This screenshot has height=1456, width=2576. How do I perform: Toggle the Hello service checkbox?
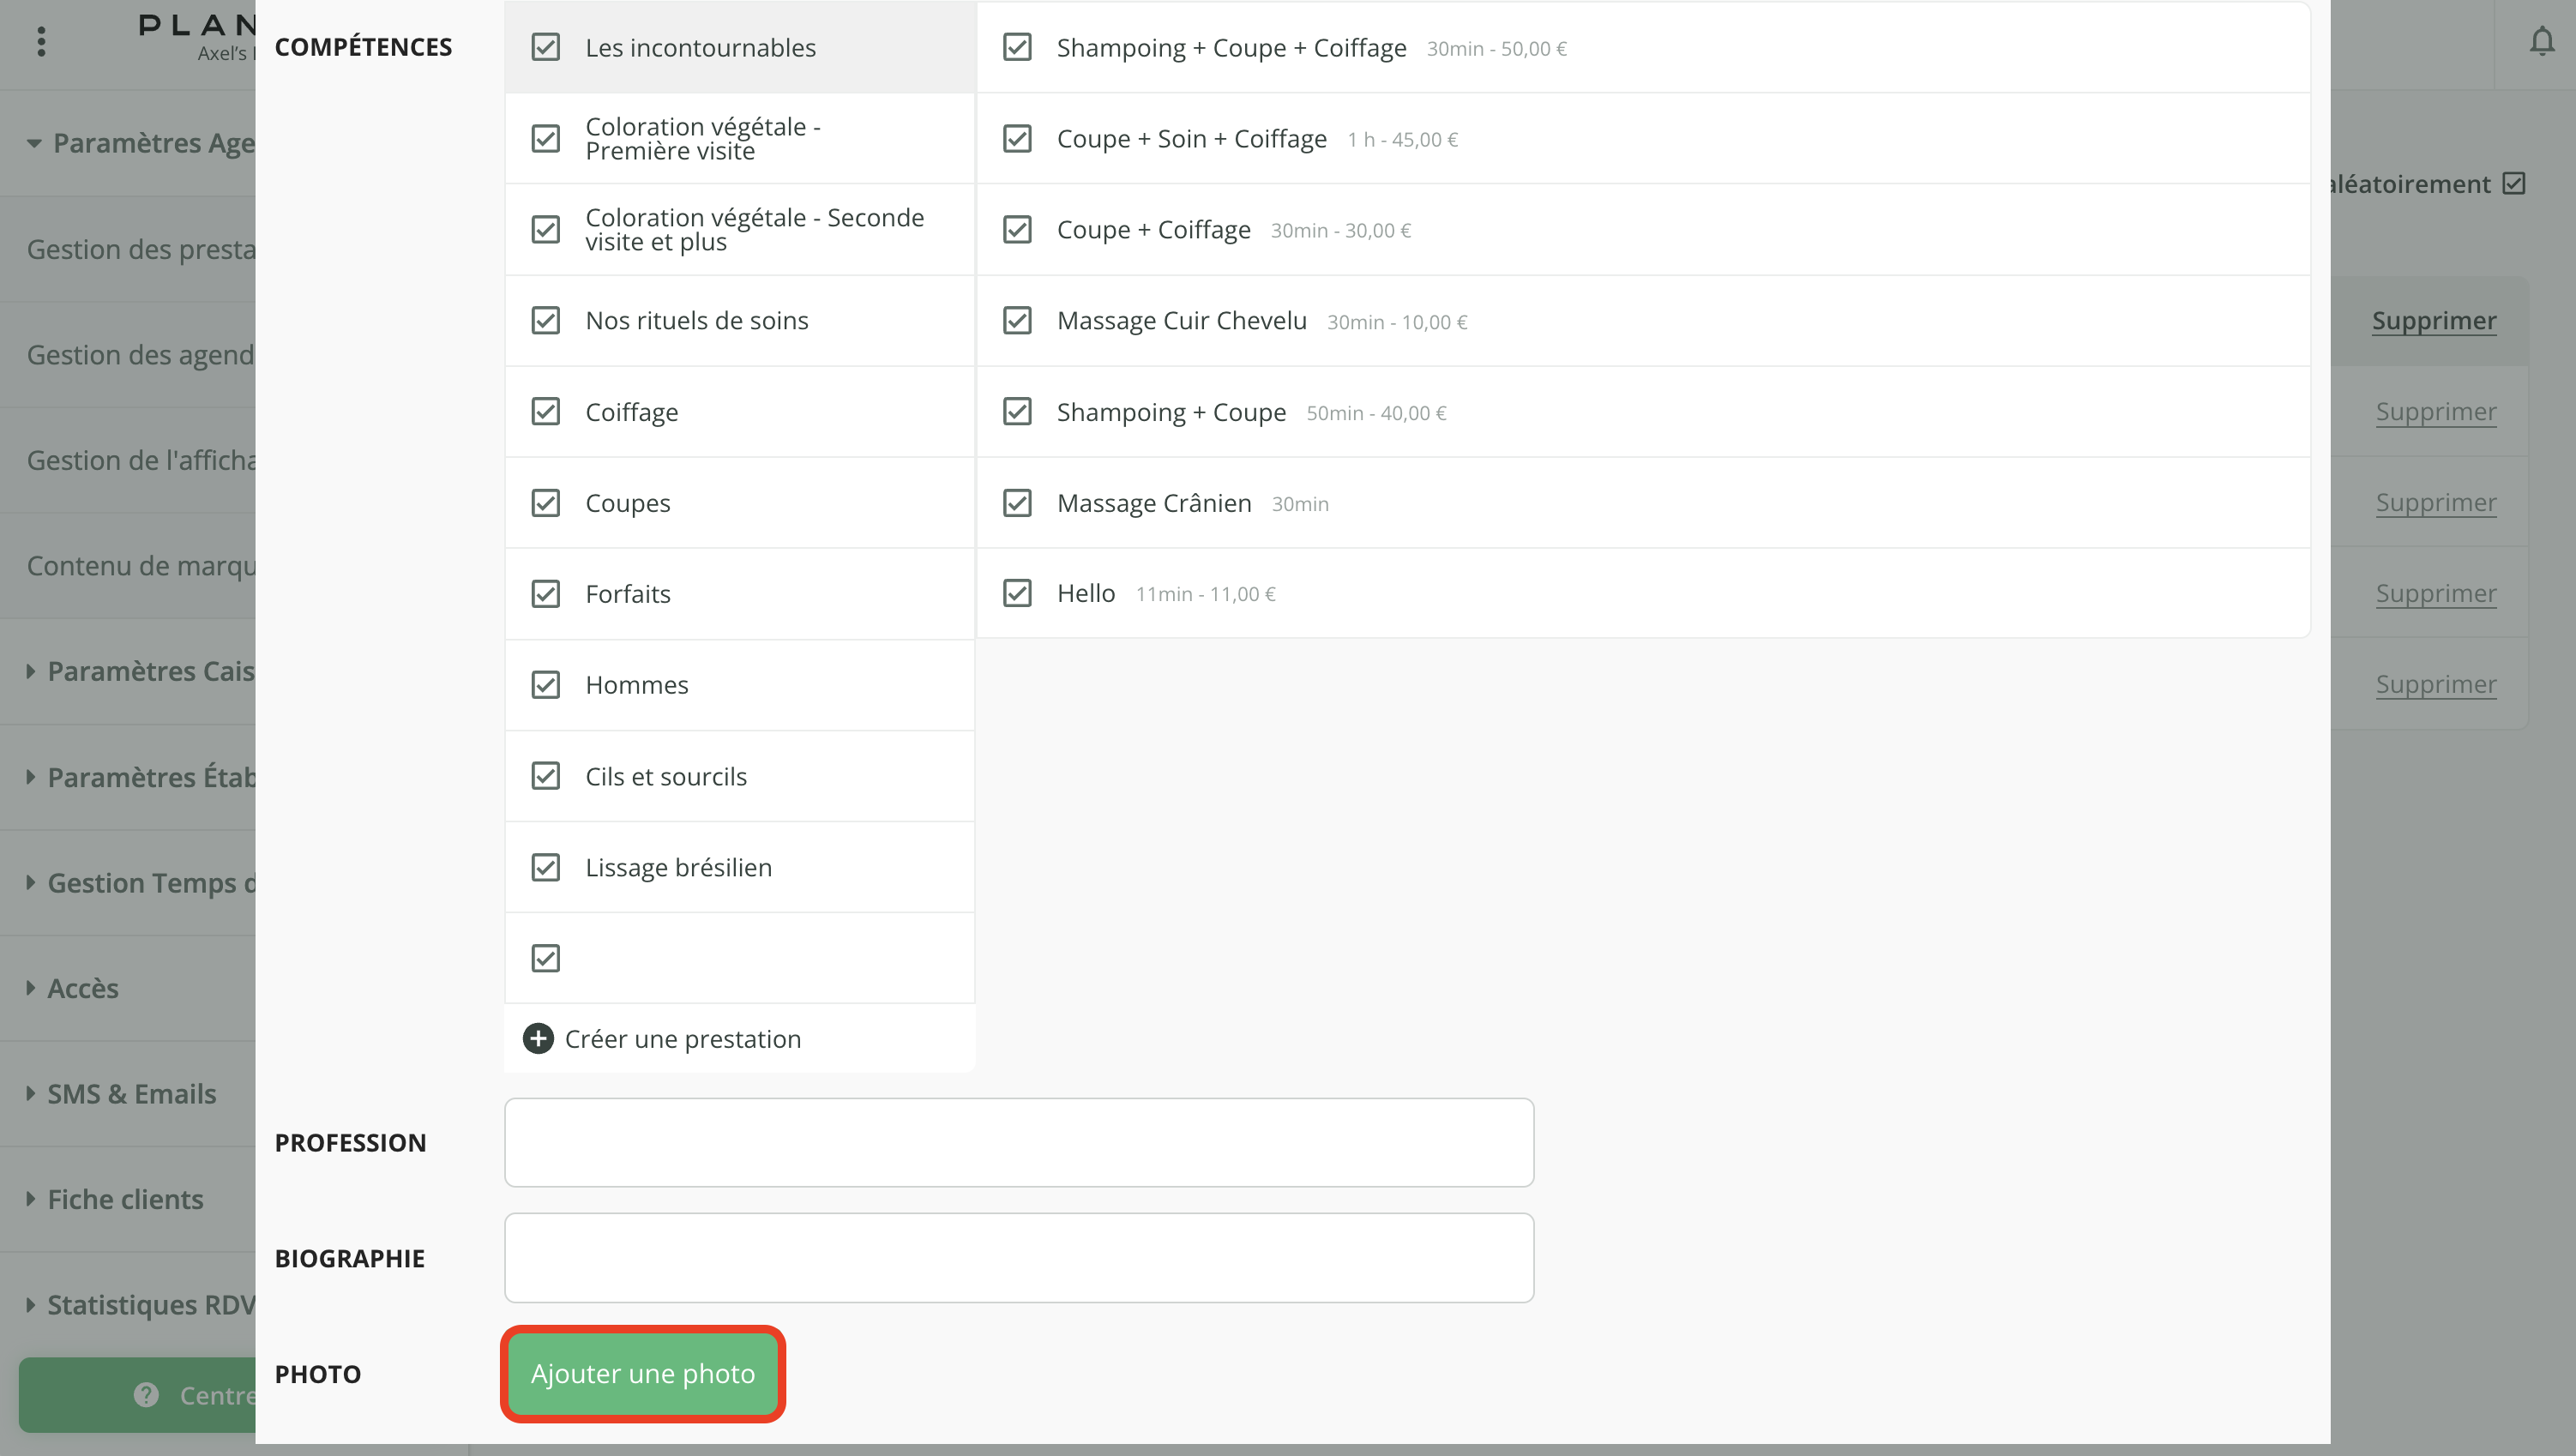click(x=1017, y=593)
